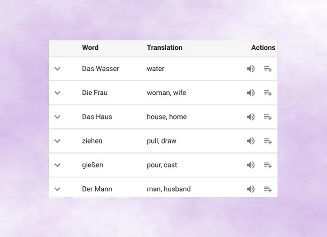
Task: Add Der Mann to a list
Action: (268, 189)
